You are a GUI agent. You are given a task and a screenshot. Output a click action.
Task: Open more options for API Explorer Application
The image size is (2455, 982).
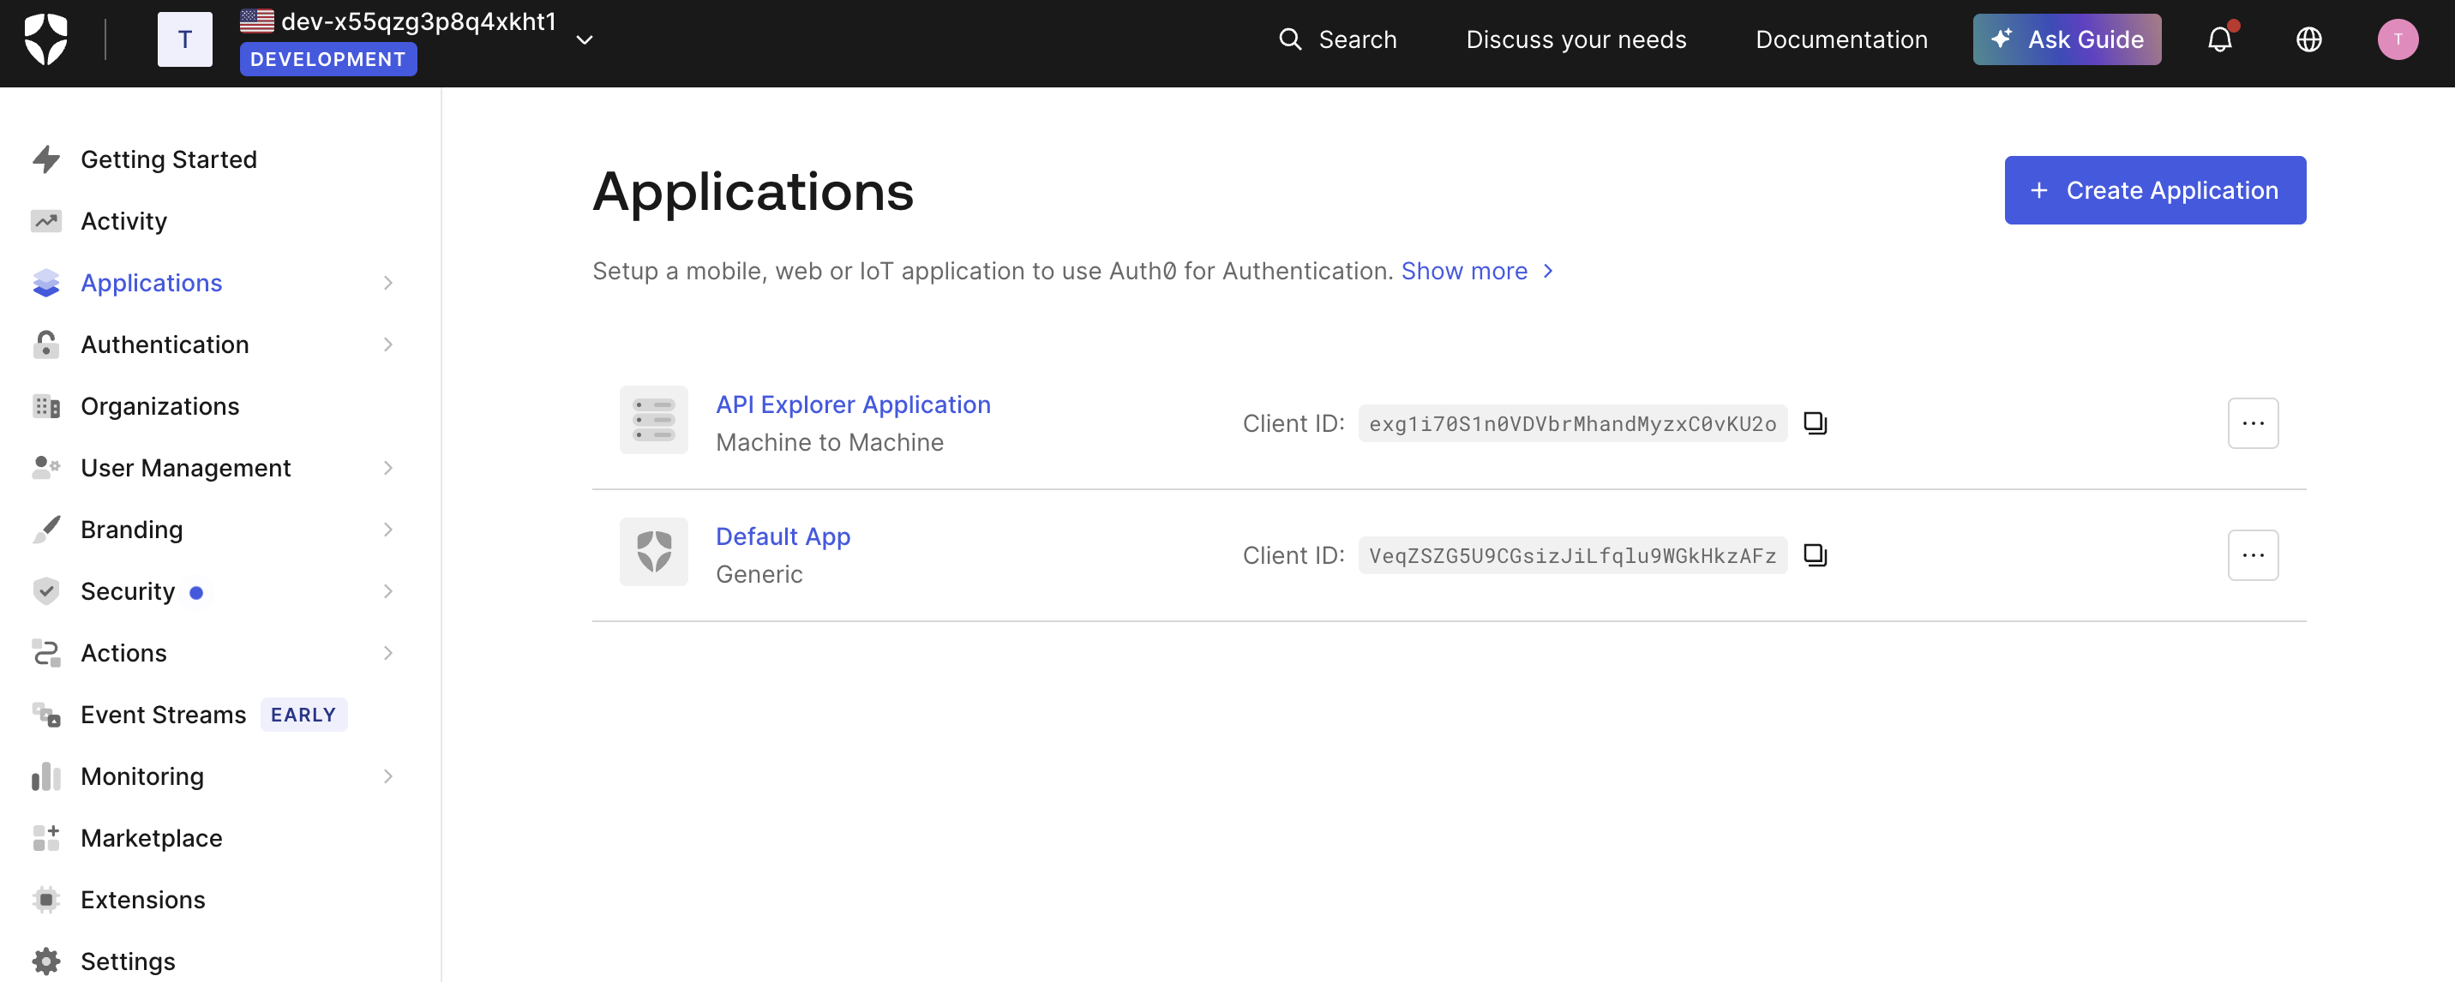(2252, 423)
